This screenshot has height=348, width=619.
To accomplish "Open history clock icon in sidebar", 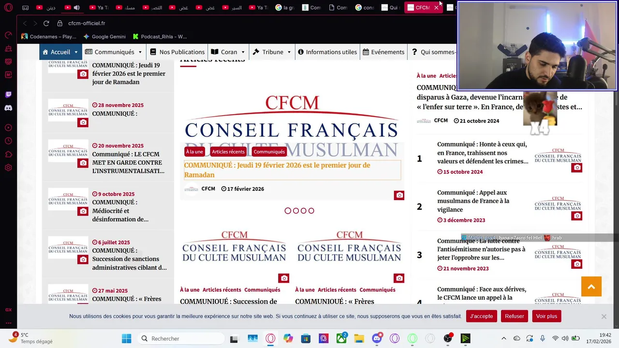I will (x=8, y=141).
